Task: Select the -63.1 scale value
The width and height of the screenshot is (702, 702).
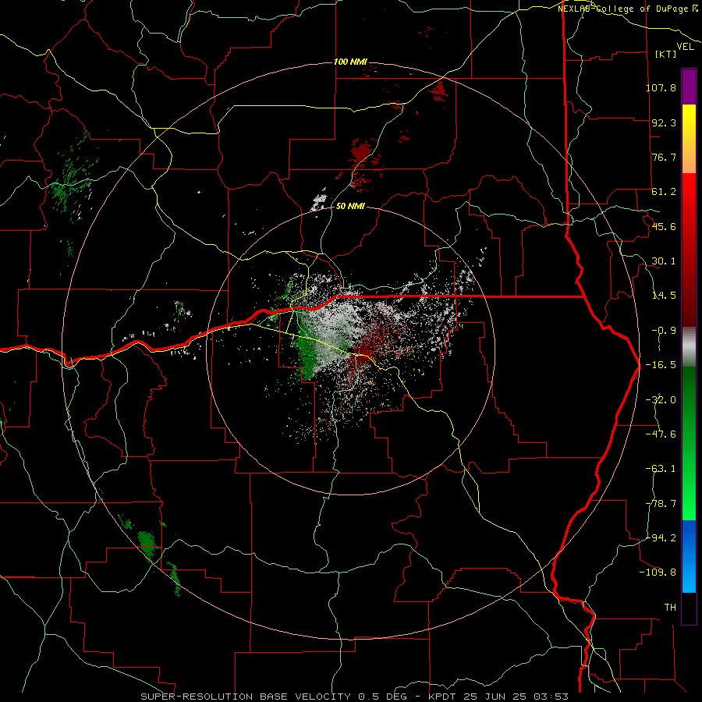Action: [661, 469]
